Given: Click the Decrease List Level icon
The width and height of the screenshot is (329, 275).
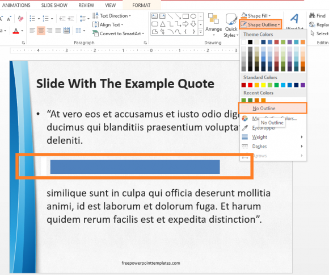Looking at the screenshot, I should 62,19.
